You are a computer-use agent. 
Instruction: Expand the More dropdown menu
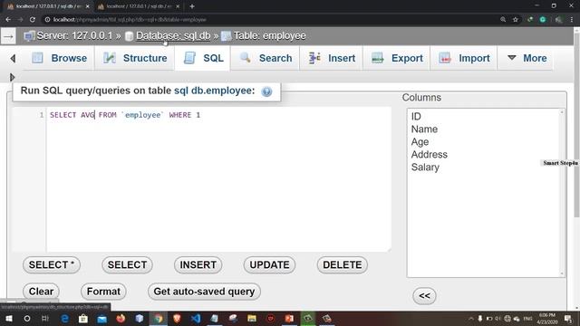point(527,58)
